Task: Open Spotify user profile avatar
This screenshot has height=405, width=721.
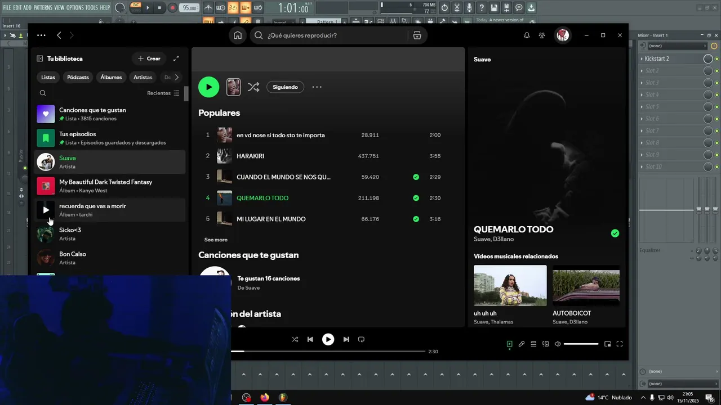Action: click(562, 35)
